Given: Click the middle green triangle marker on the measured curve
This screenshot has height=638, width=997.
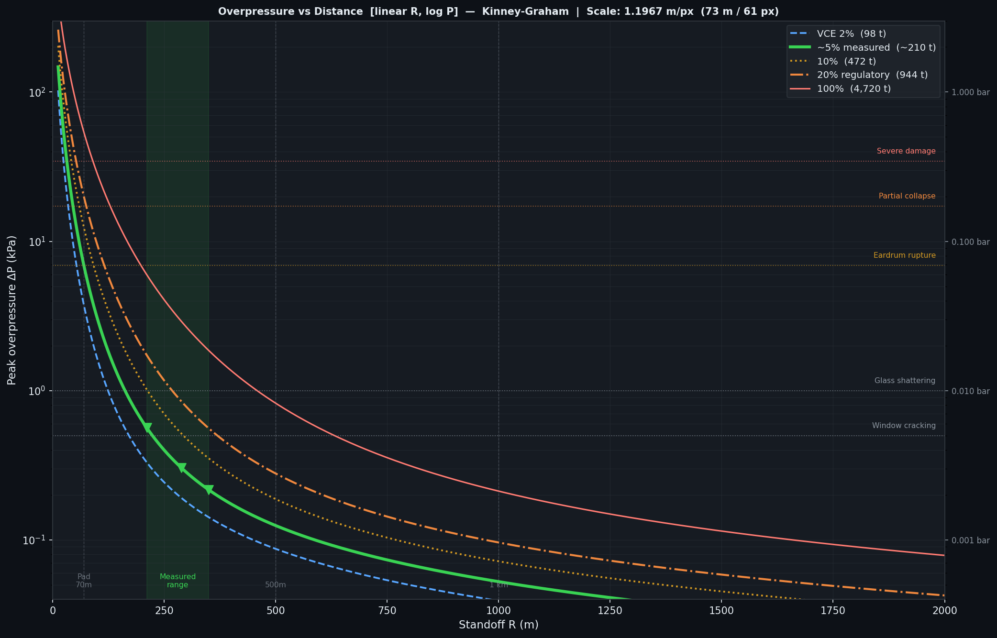Looking at the screenshot, I should (x=182, y=467).
